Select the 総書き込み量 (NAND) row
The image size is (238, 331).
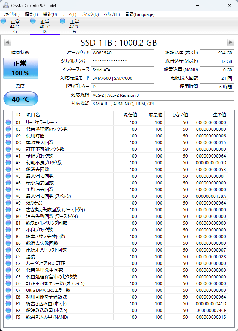[47, 317]
